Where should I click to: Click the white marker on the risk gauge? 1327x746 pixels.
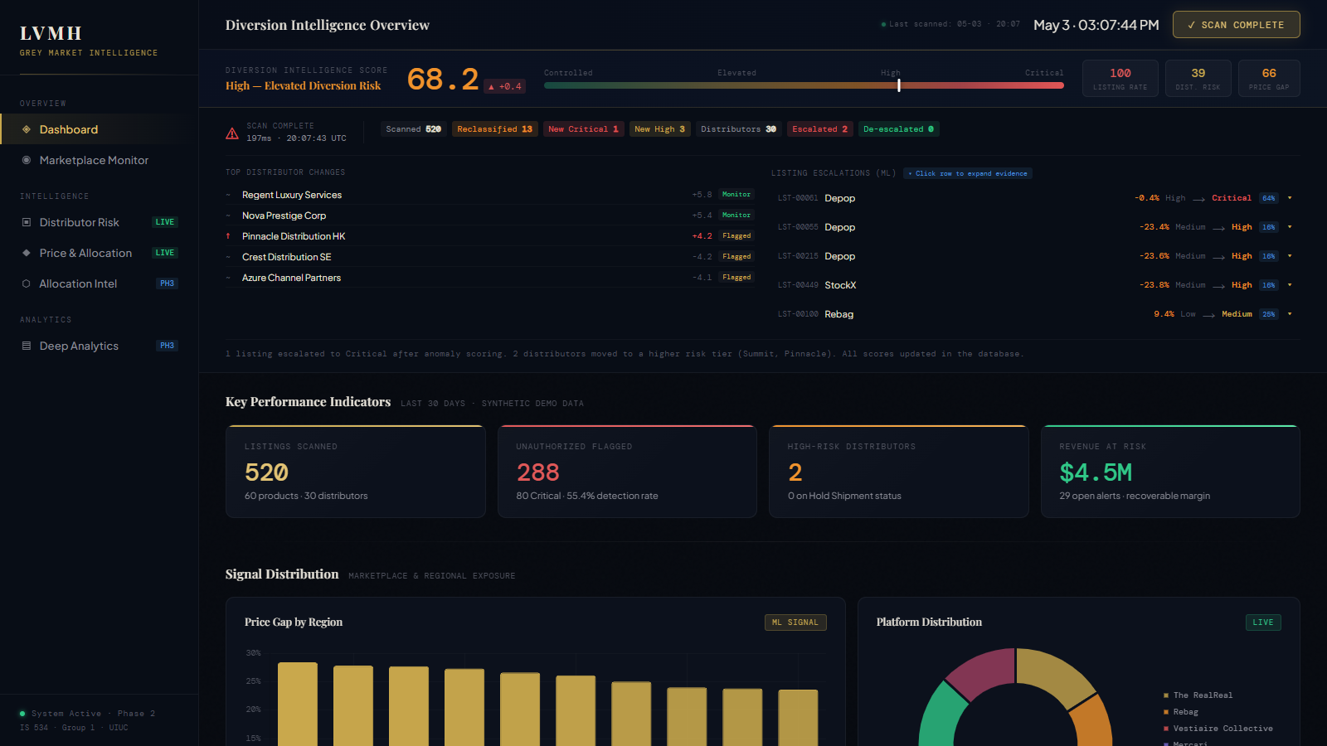click(899, 85)
